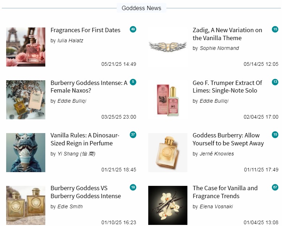This screenshot has height=226, width=282.
Task: Click the 37 comments badge on Vanilla Rules
Action: click(133, 135)
